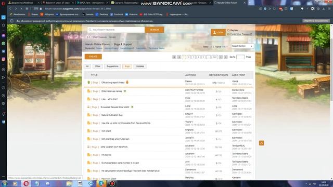The width and height of the screenshot is (333, 187).
Task: Click the CREATE thread button
Action: pyautogui.click(x=93, y=57)
